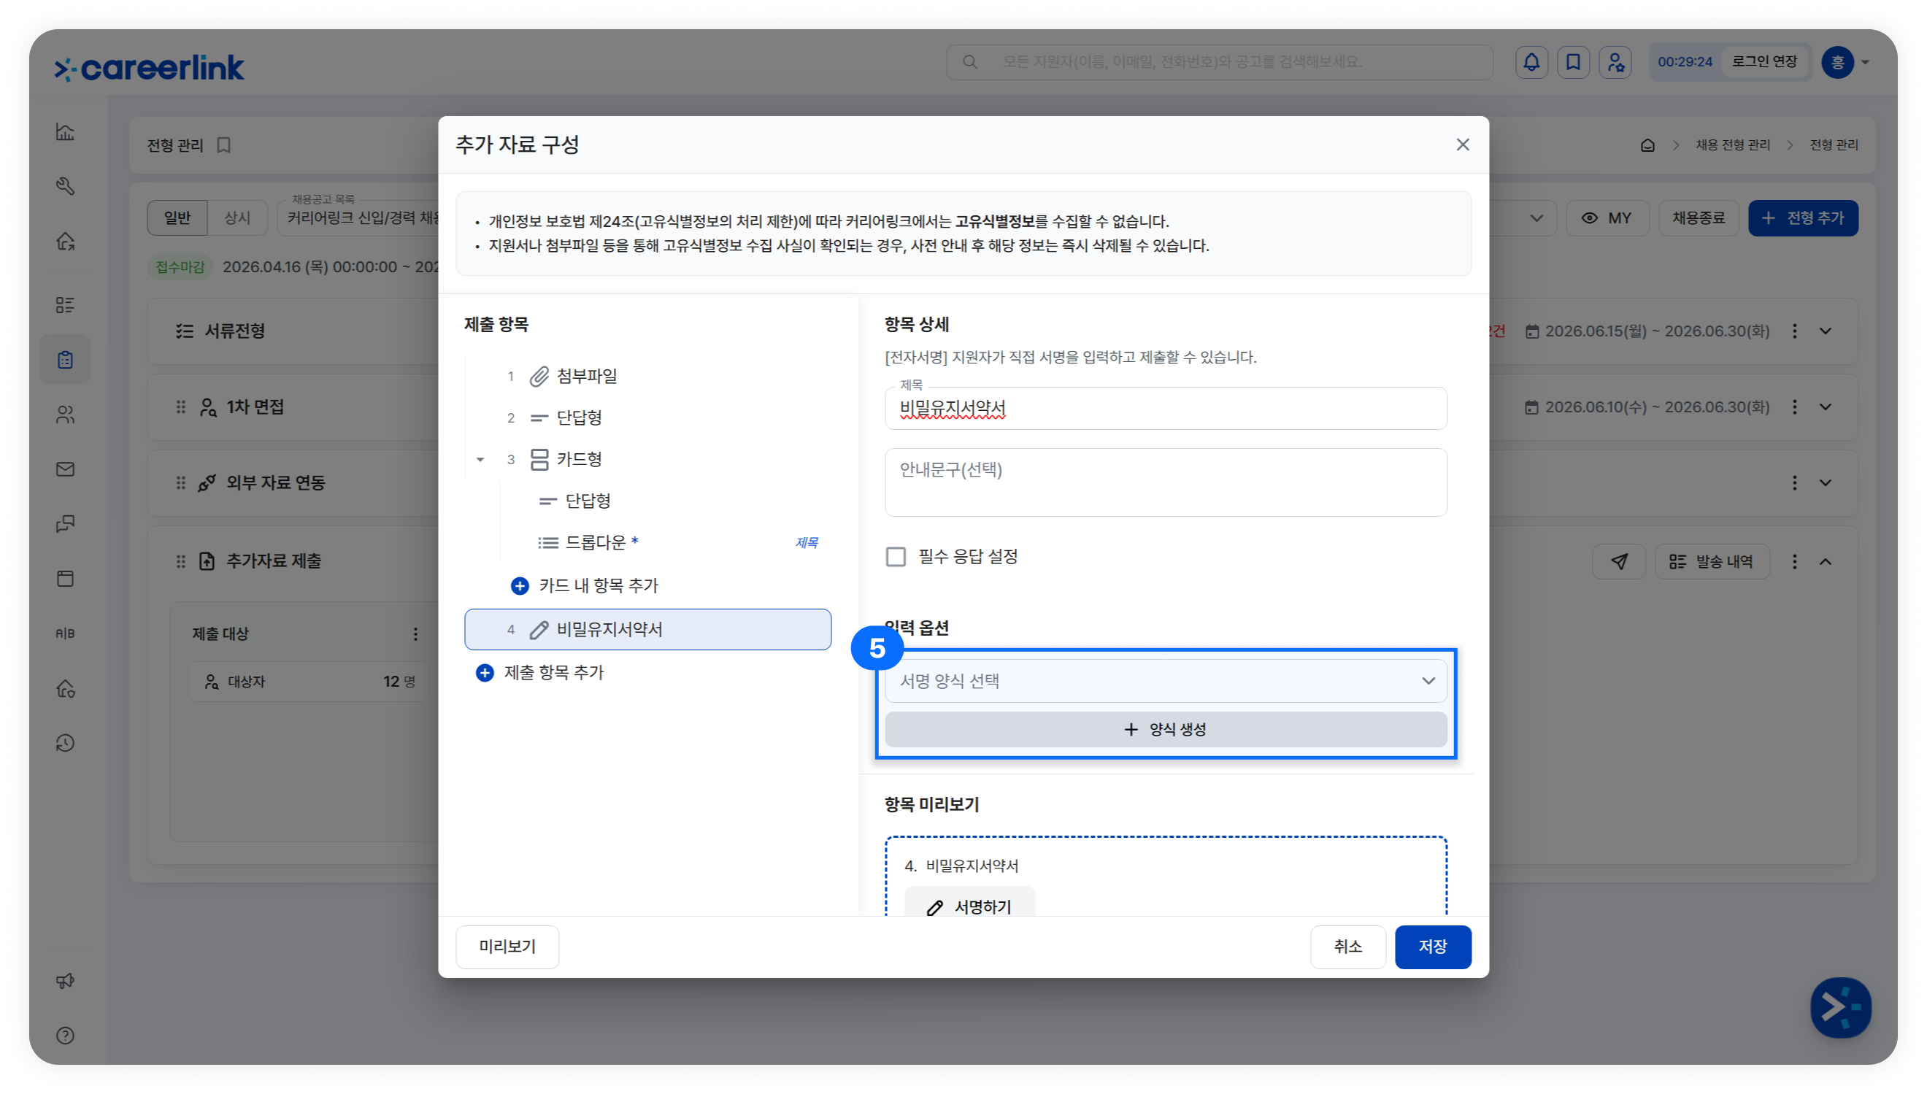
Task: Select 첨부파일 item in 제출 항목
Action: (x=647, y=376)
